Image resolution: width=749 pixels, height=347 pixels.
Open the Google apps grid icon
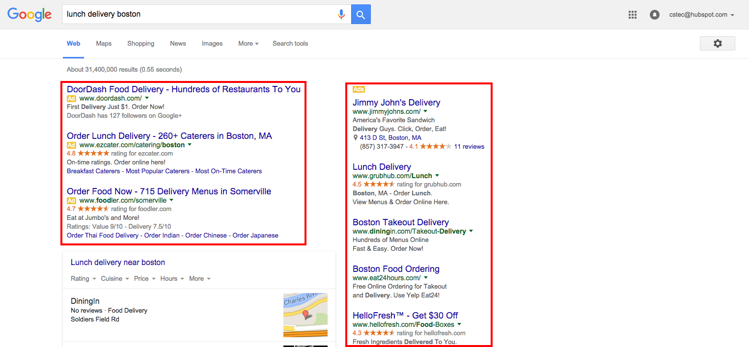point(633,15)
